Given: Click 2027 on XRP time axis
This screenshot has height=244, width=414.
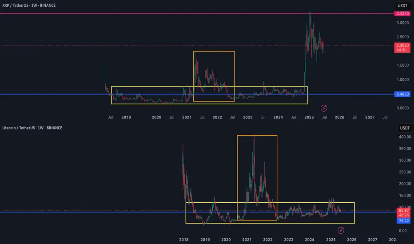Looking at the screenshot, I should (x=370, y=118).
